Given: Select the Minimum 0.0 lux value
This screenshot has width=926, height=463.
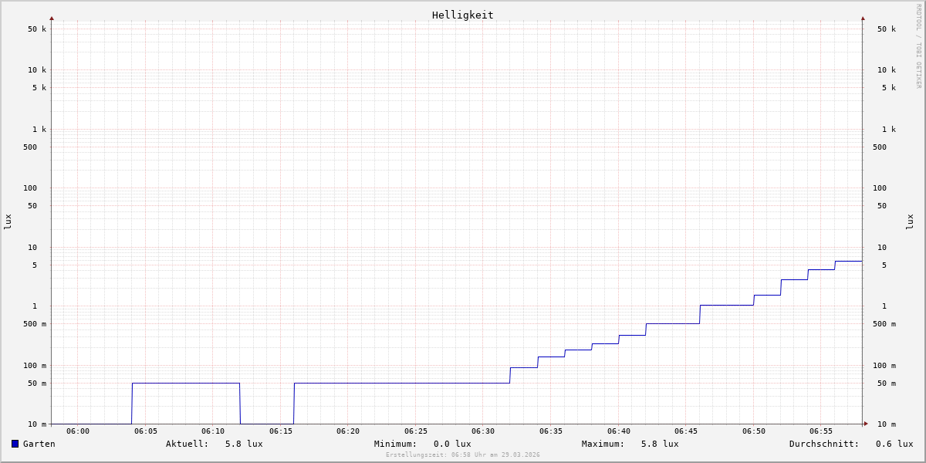Looking at the screenshot, I should [452, 444].
